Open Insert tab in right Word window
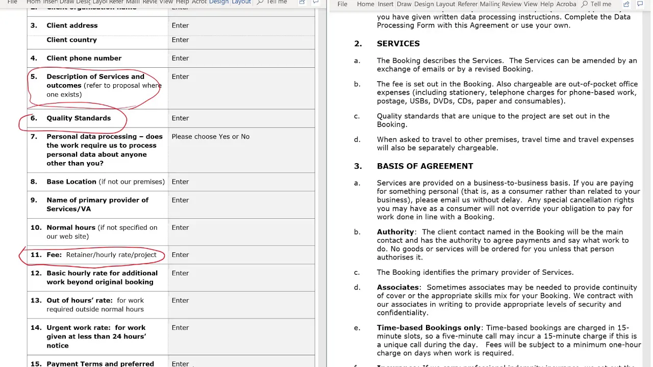This screenshot has width=653, height=367. 385,4
